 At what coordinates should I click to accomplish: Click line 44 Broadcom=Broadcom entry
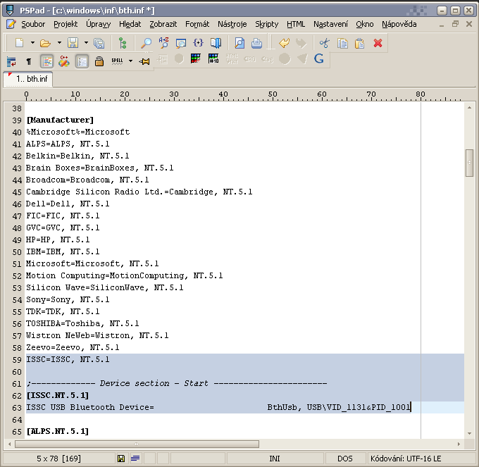87,180
